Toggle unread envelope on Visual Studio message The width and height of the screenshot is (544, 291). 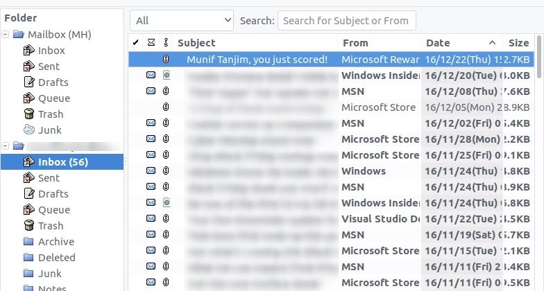pyautogui.click(x=151, y=219)
